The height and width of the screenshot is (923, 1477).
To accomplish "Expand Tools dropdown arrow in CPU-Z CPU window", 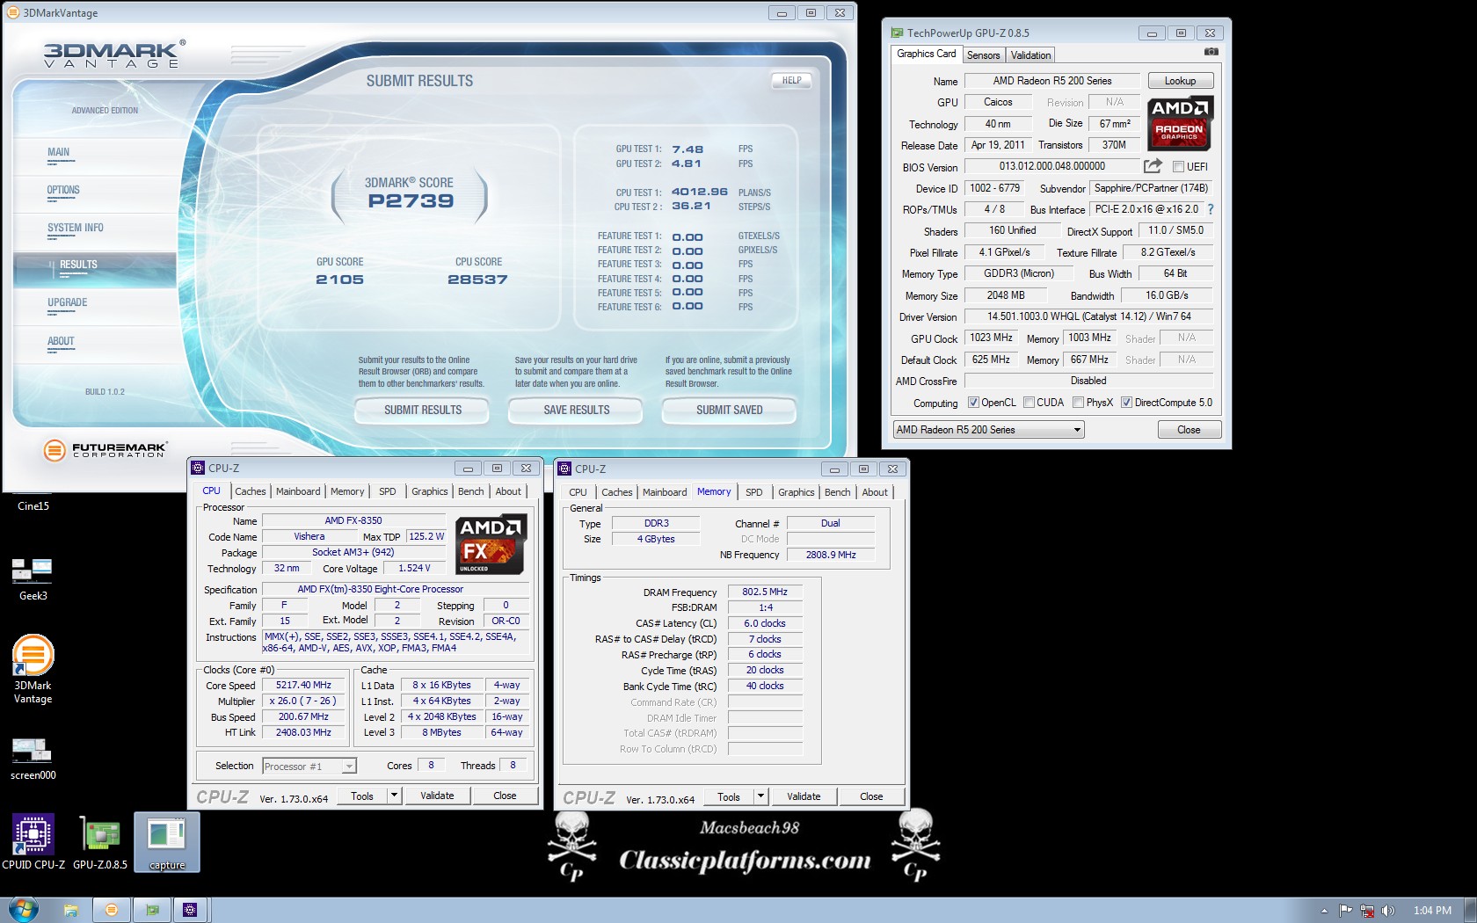I will 394,796.
